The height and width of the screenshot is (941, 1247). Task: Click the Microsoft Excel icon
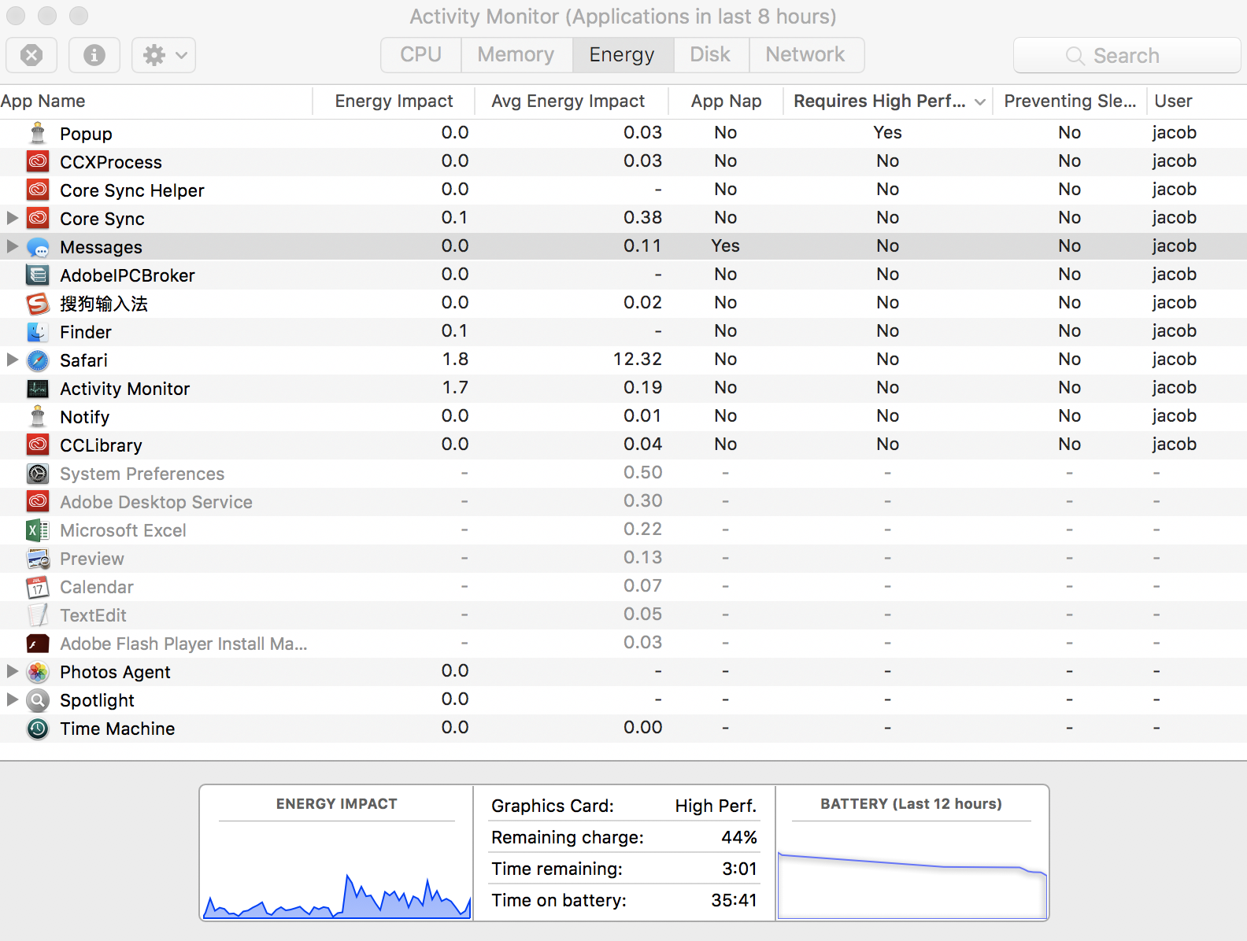coord(38,530)
